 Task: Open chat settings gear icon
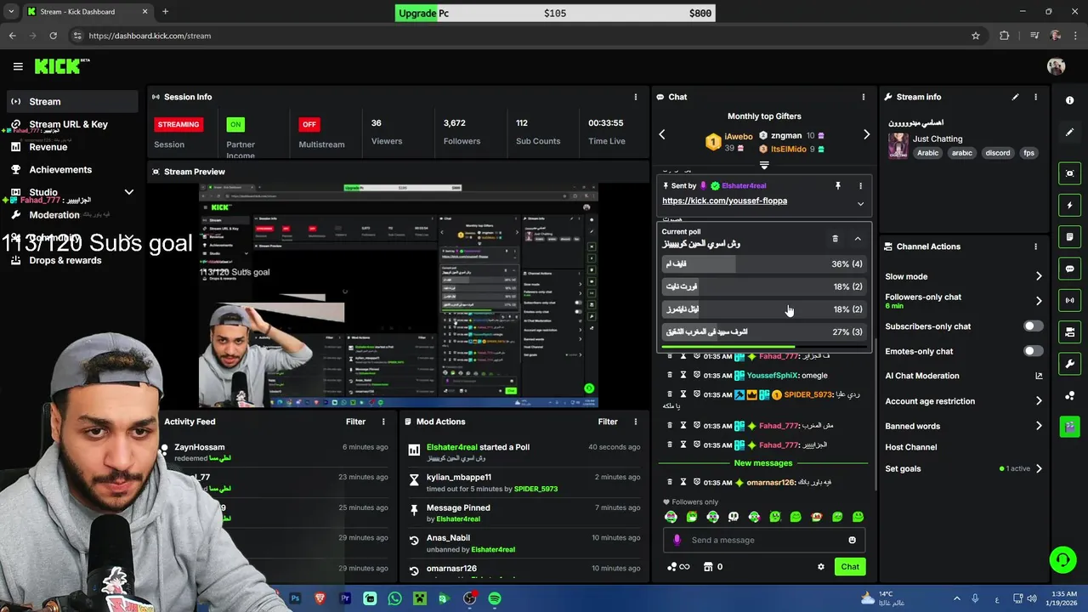820,567
